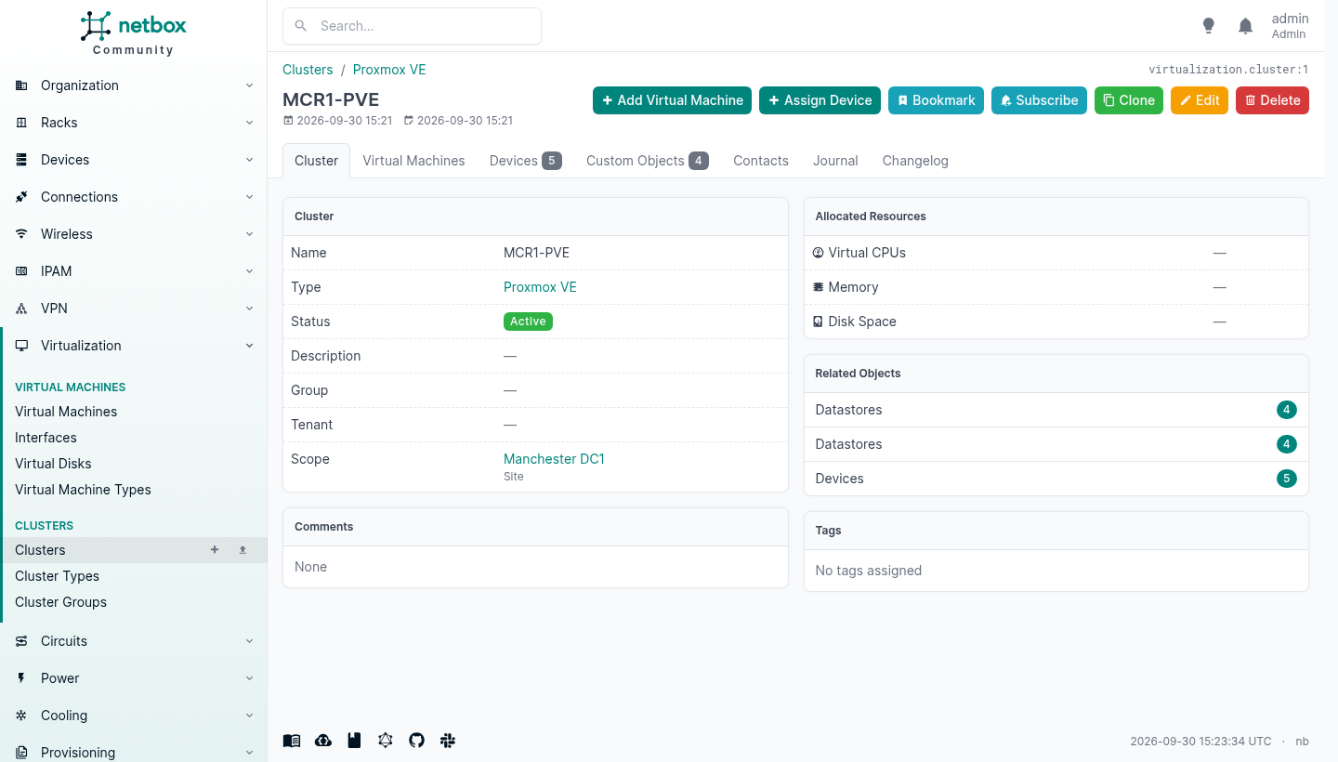Click the IPAM sidebar icon
Viewport: 1338px width, 762px height.
tap(21, 271)
